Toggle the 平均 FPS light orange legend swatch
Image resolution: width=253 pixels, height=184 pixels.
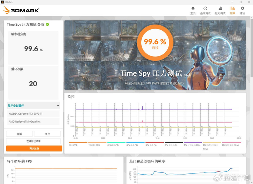97,143
